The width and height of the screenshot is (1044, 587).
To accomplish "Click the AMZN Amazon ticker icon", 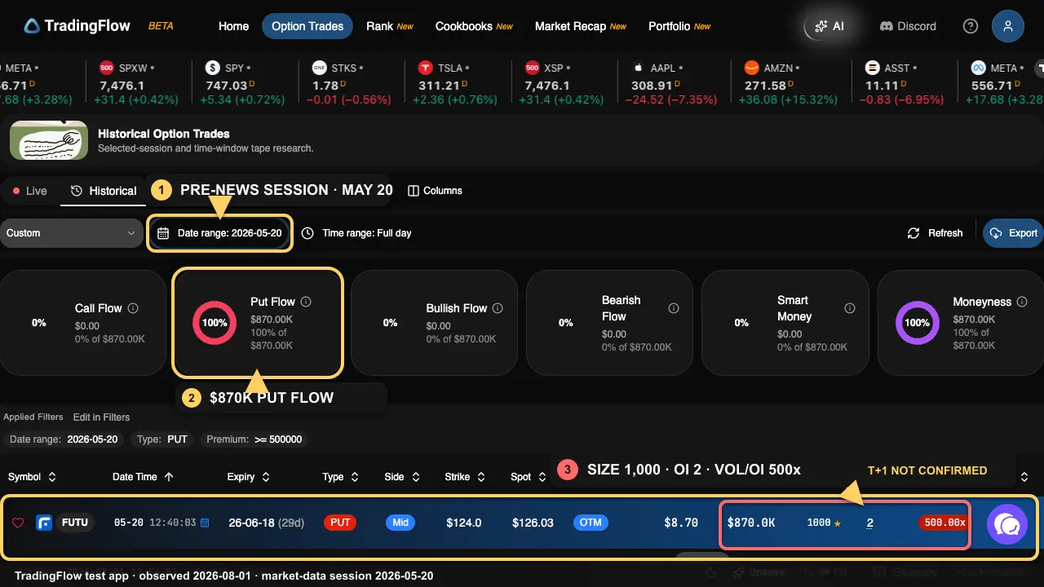I will (x=751, y=68).
